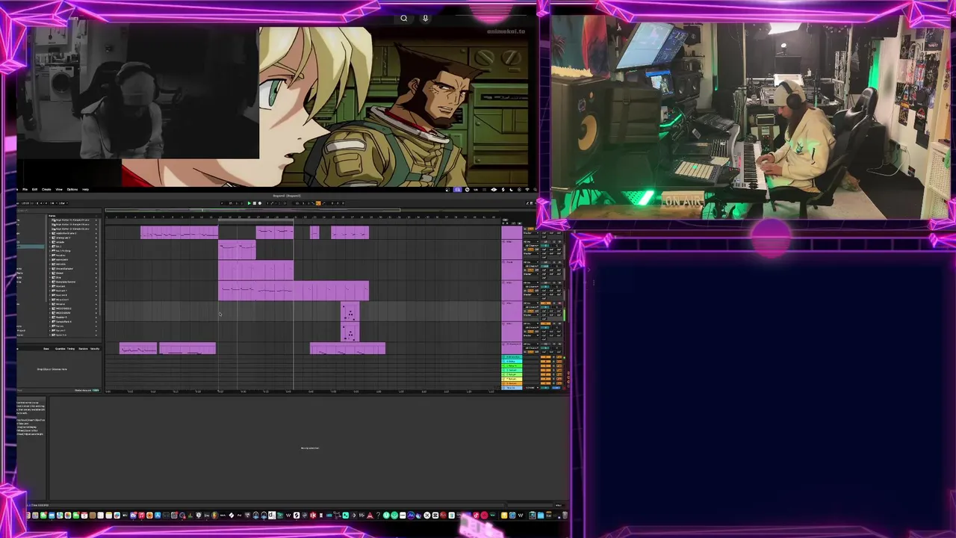
Task: Select the blue Master track header
Action: click(512, 388)
